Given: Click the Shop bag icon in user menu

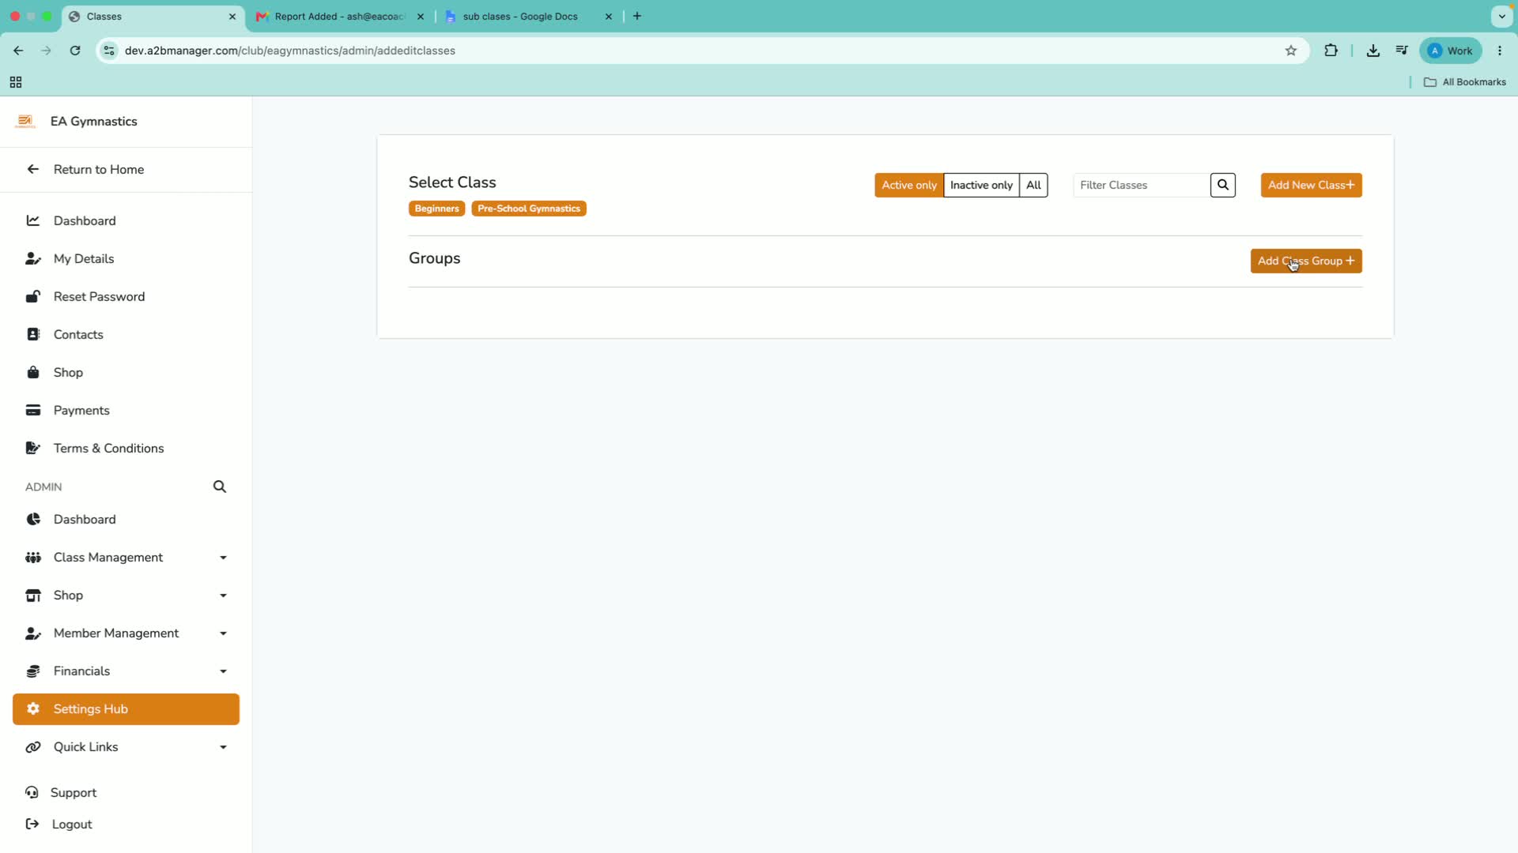Looking at the screenshot, I should [x=33, y=372].
